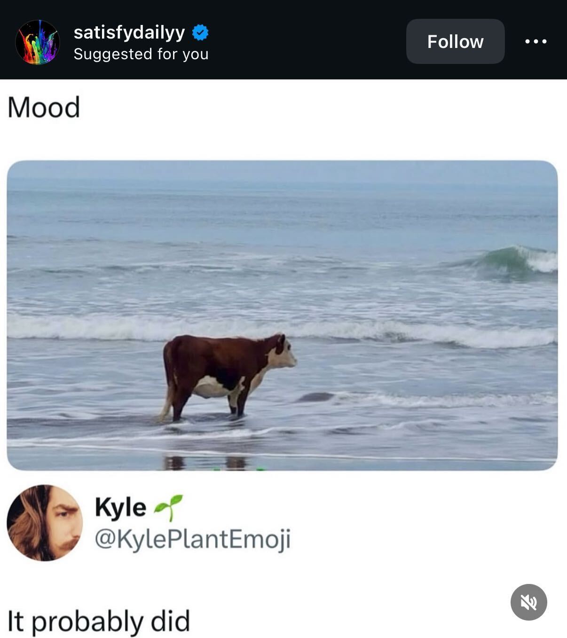Click Kyle's round profile avatar
Viewport: 567px width, 638px height.
[45, 522]
